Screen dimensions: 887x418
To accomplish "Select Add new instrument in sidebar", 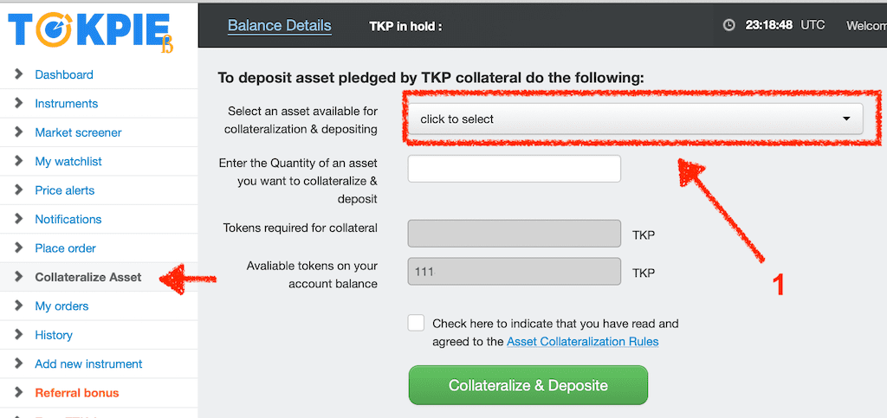I will tap(89, 363).
